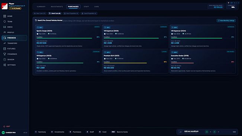Show the Fixtures page
This screenshot has width=242, height=136.
tap(14, 49)
